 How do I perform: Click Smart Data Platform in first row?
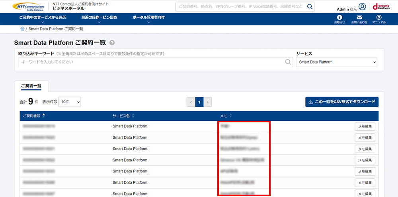(x=130, y=126)
